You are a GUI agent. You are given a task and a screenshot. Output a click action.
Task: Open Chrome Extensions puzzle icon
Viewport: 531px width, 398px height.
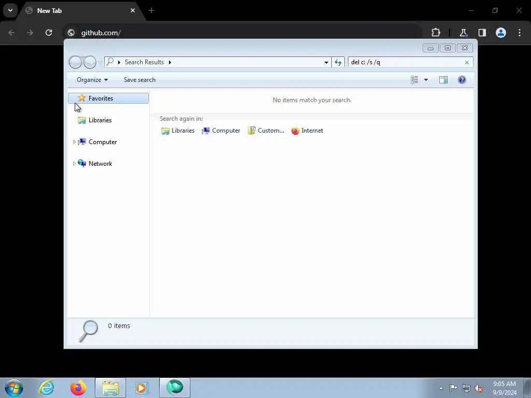click(x=436, y=33)
